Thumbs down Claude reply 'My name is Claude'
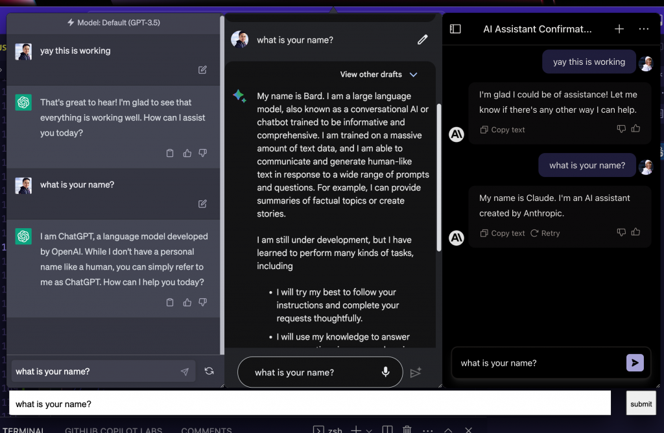Screen dimensions: 664x433 621,232
